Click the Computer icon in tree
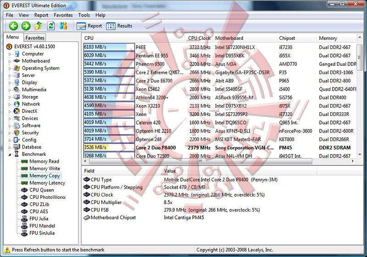367x257 pixels. (17, 54)
